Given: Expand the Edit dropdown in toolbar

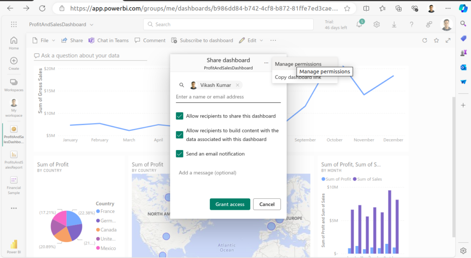Looking at the screenshot, I should pyautogui.click(x=251, y=40).
